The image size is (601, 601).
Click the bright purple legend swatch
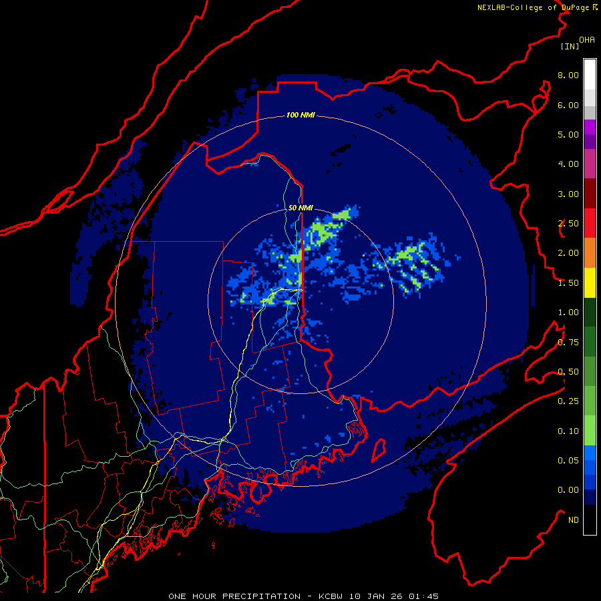(x=590, y=127)
